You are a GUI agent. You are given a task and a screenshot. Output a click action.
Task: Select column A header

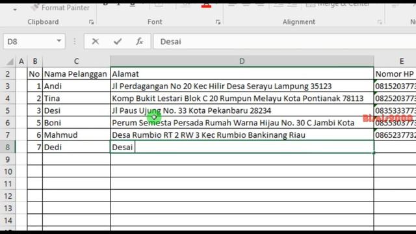coord(21,61)
